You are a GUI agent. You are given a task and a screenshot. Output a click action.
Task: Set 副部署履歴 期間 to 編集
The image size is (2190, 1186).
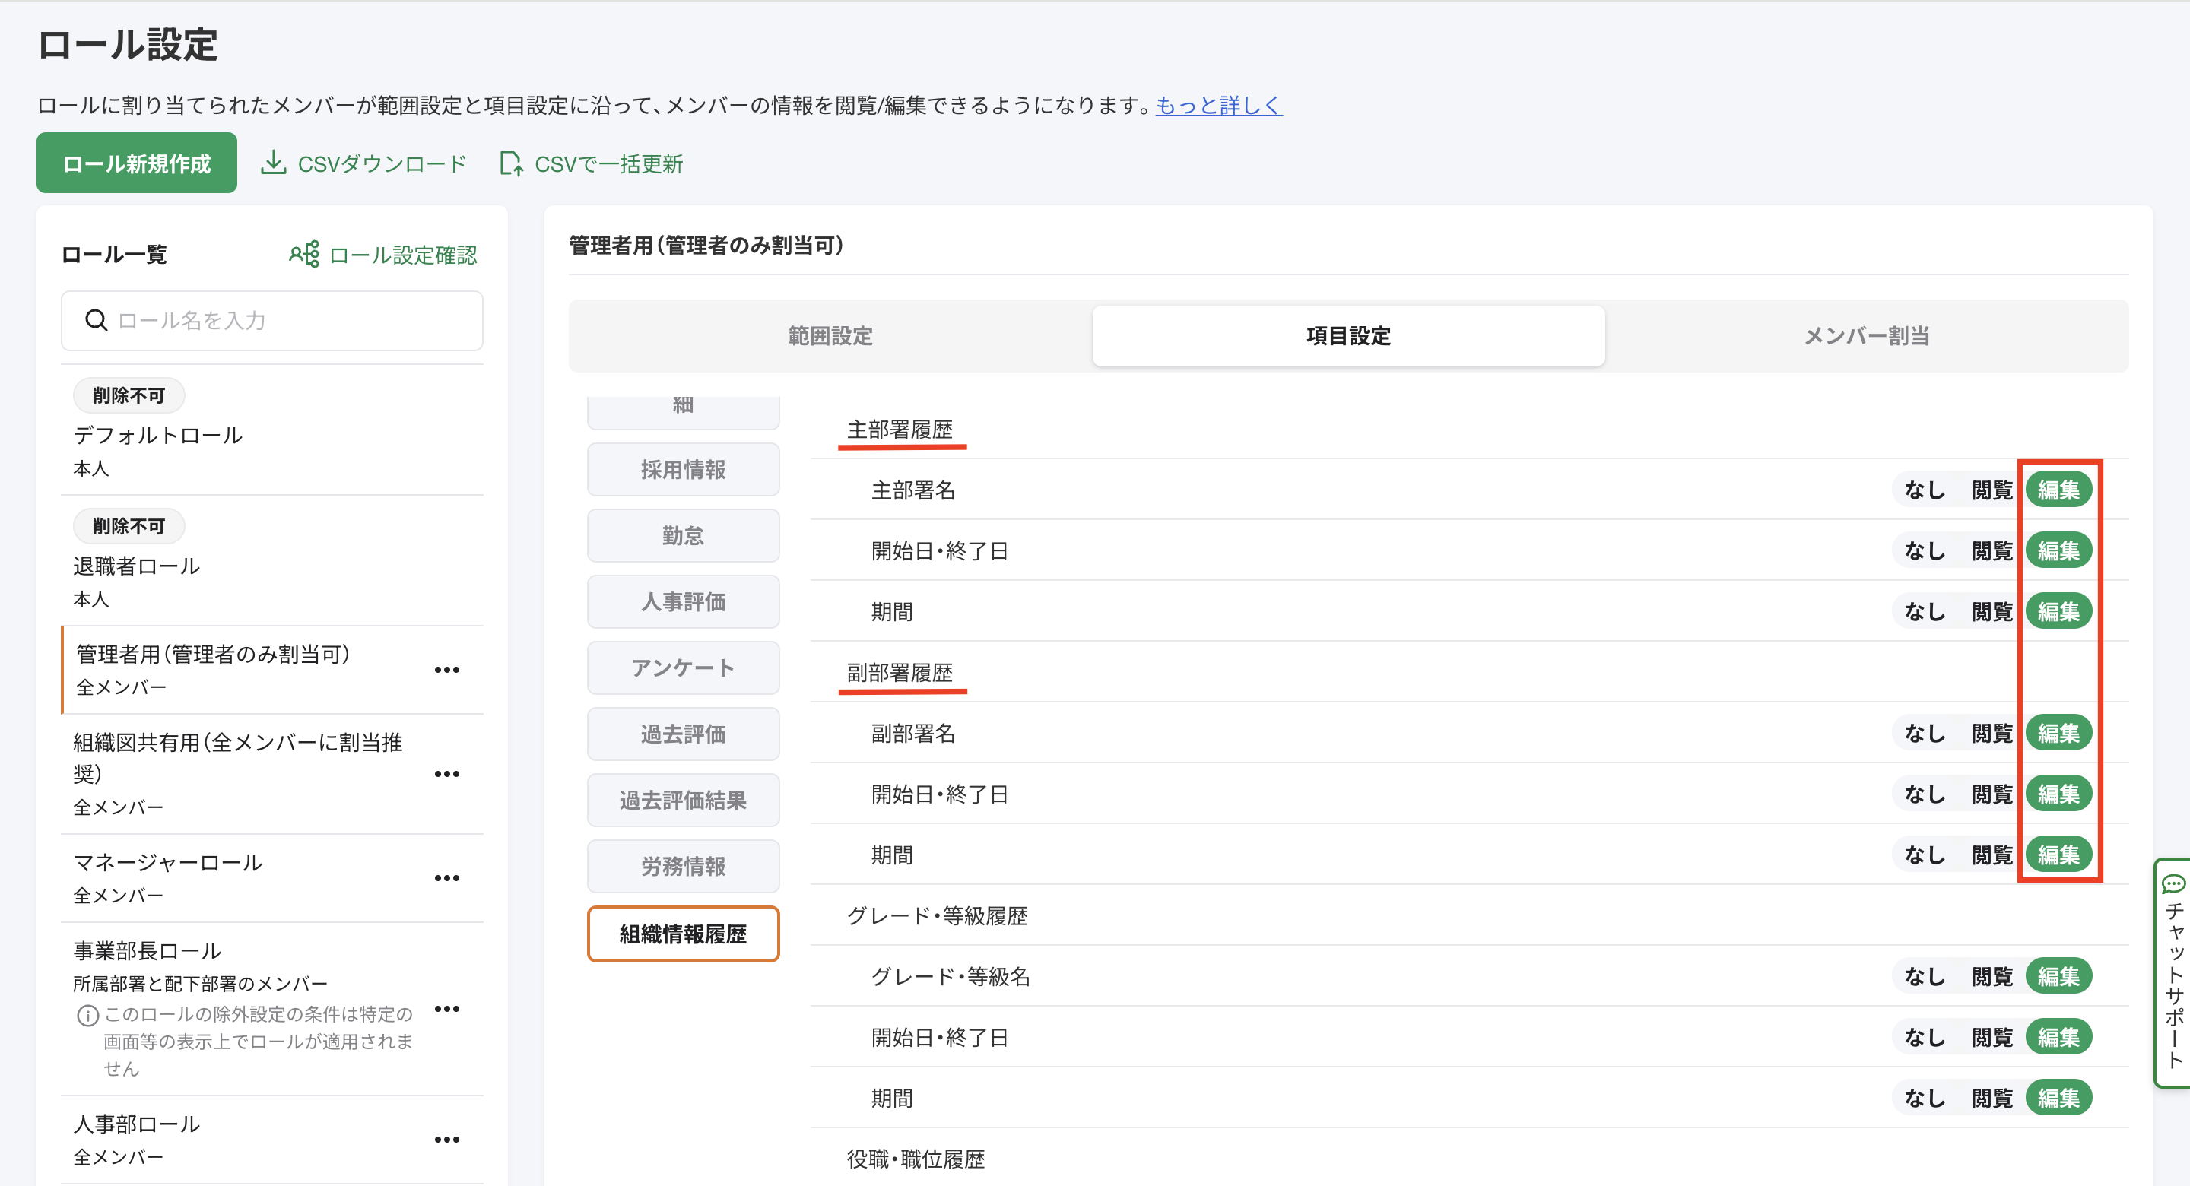(x=2058, y=855)
